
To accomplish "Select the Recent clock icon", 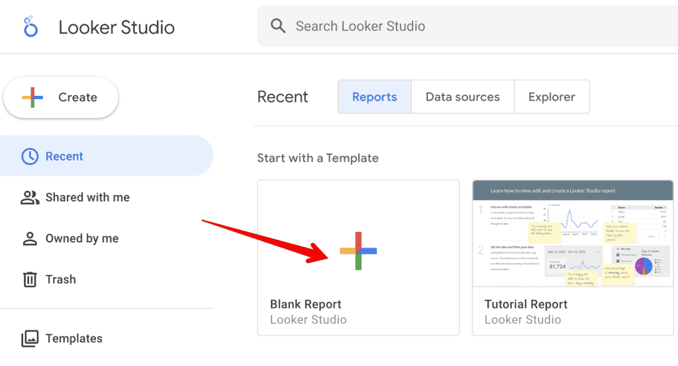I will tap(30, 156).
